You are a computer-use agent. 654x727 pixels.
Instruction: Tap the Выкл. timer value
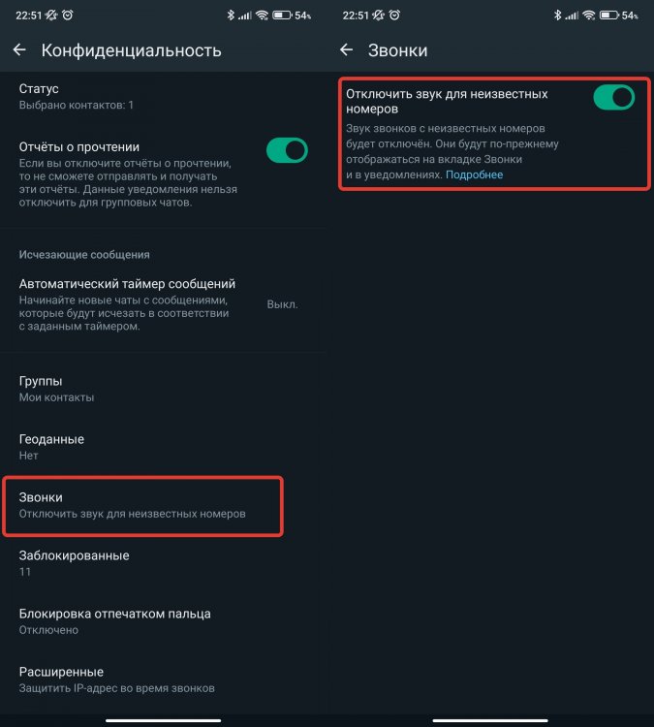[282, 304]
